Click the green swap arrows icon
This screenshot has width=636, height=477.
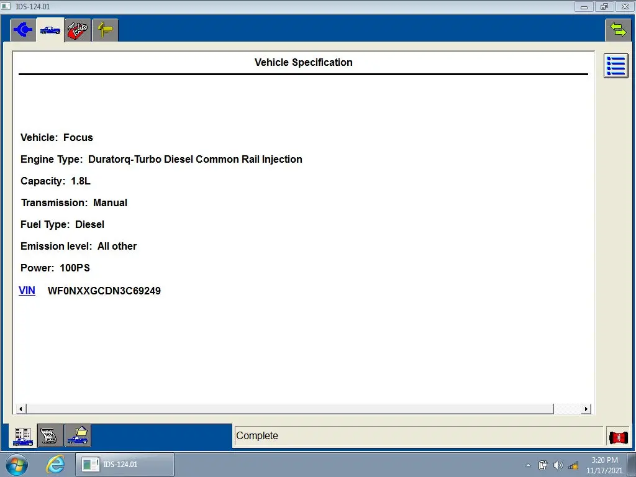pos(618,30)
